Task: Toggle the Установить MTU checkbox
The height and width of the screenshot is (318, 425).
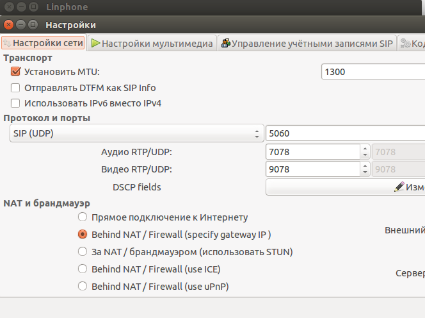Action: tap(16, 72)
